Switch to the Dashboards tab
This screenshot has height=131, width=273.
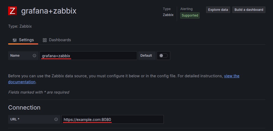click(57, 40)
